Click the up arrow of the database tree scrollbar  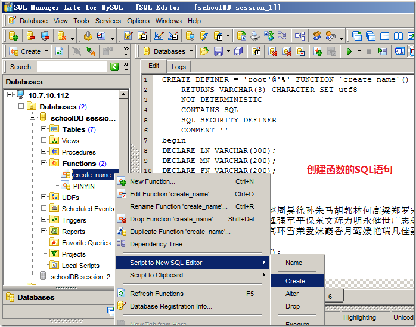pyautogui.click(x=124, y=94)
